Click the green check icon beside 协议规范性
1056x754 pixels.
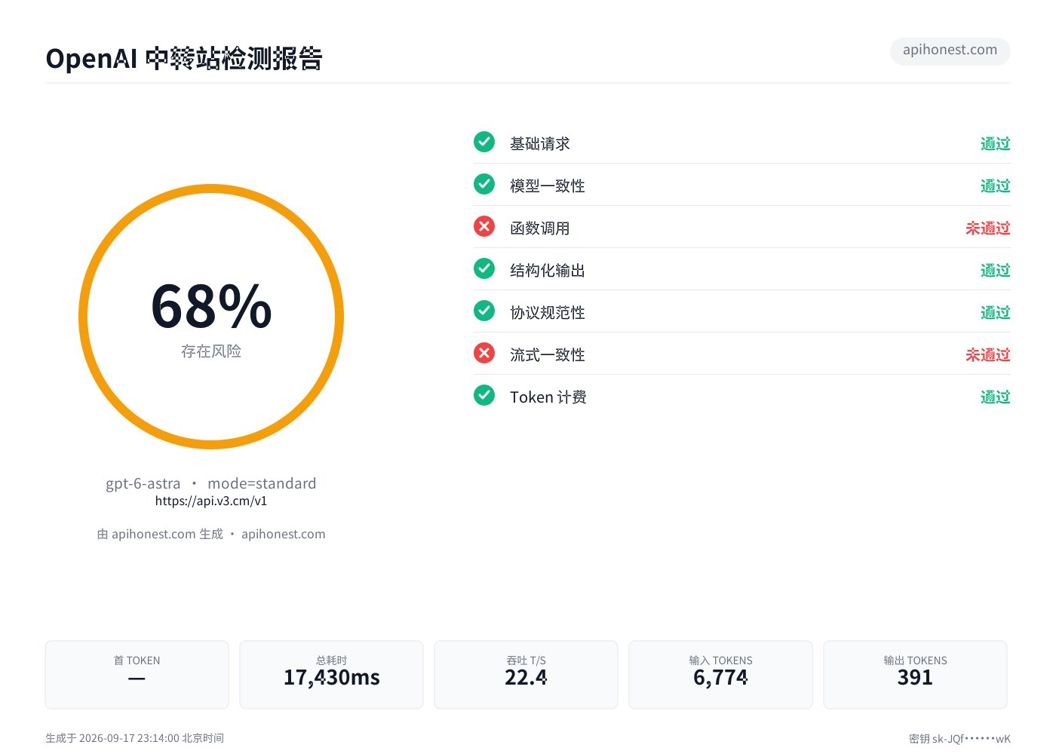(x=484, y=311)
